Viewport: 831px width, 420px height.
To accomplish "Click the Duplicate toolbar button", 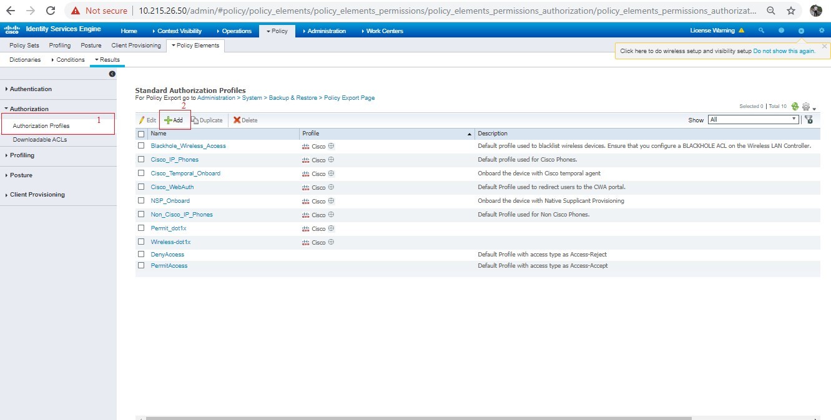I will point(207,120).
